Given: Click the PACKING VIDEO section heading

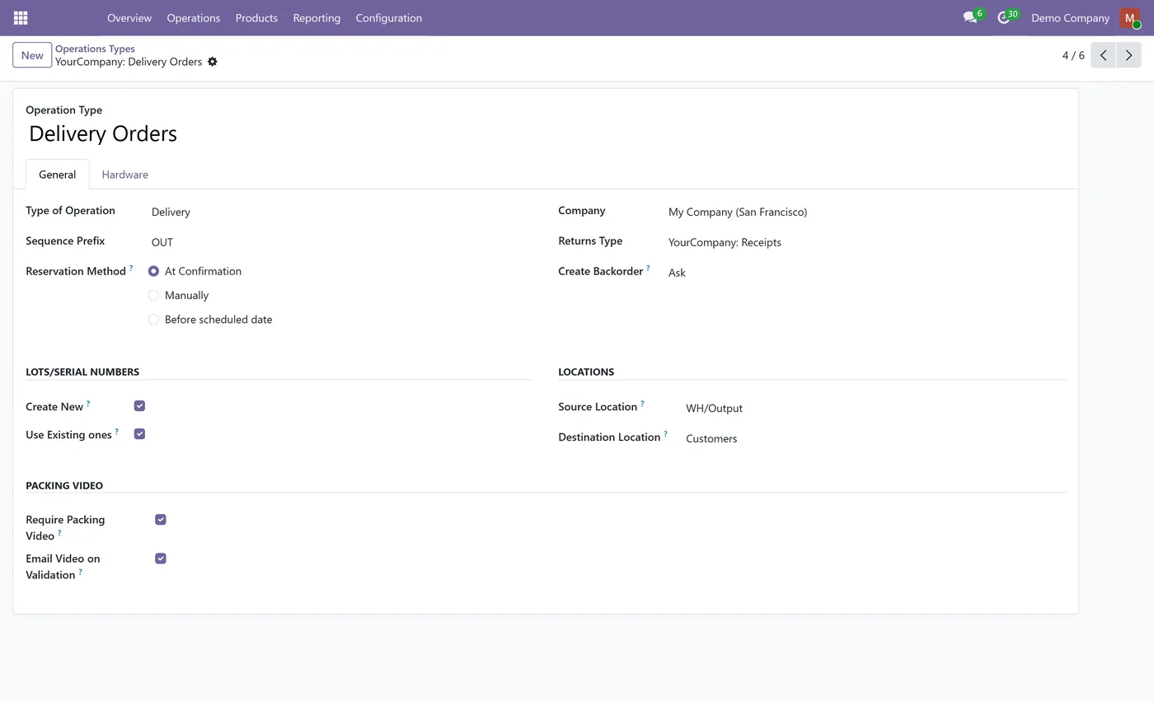Looking at the screenshot, I should pos(64,485).
